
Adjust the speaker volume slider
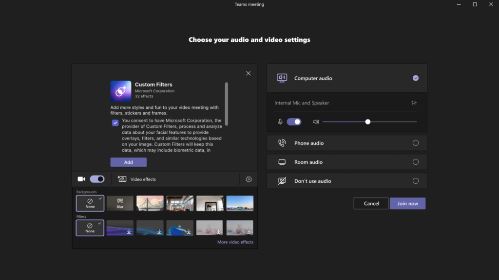coord(369,122)
